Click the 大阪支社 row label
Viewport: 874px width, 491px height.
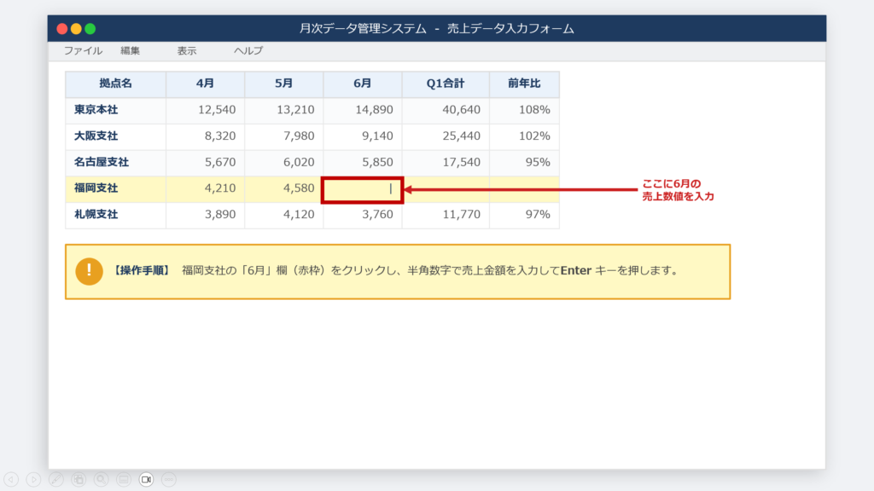click(96, 136)
